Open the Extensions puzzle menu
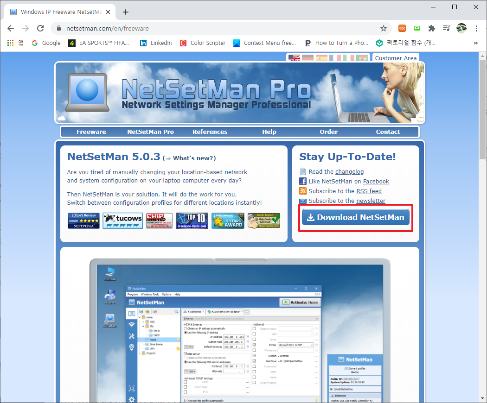 432,28
